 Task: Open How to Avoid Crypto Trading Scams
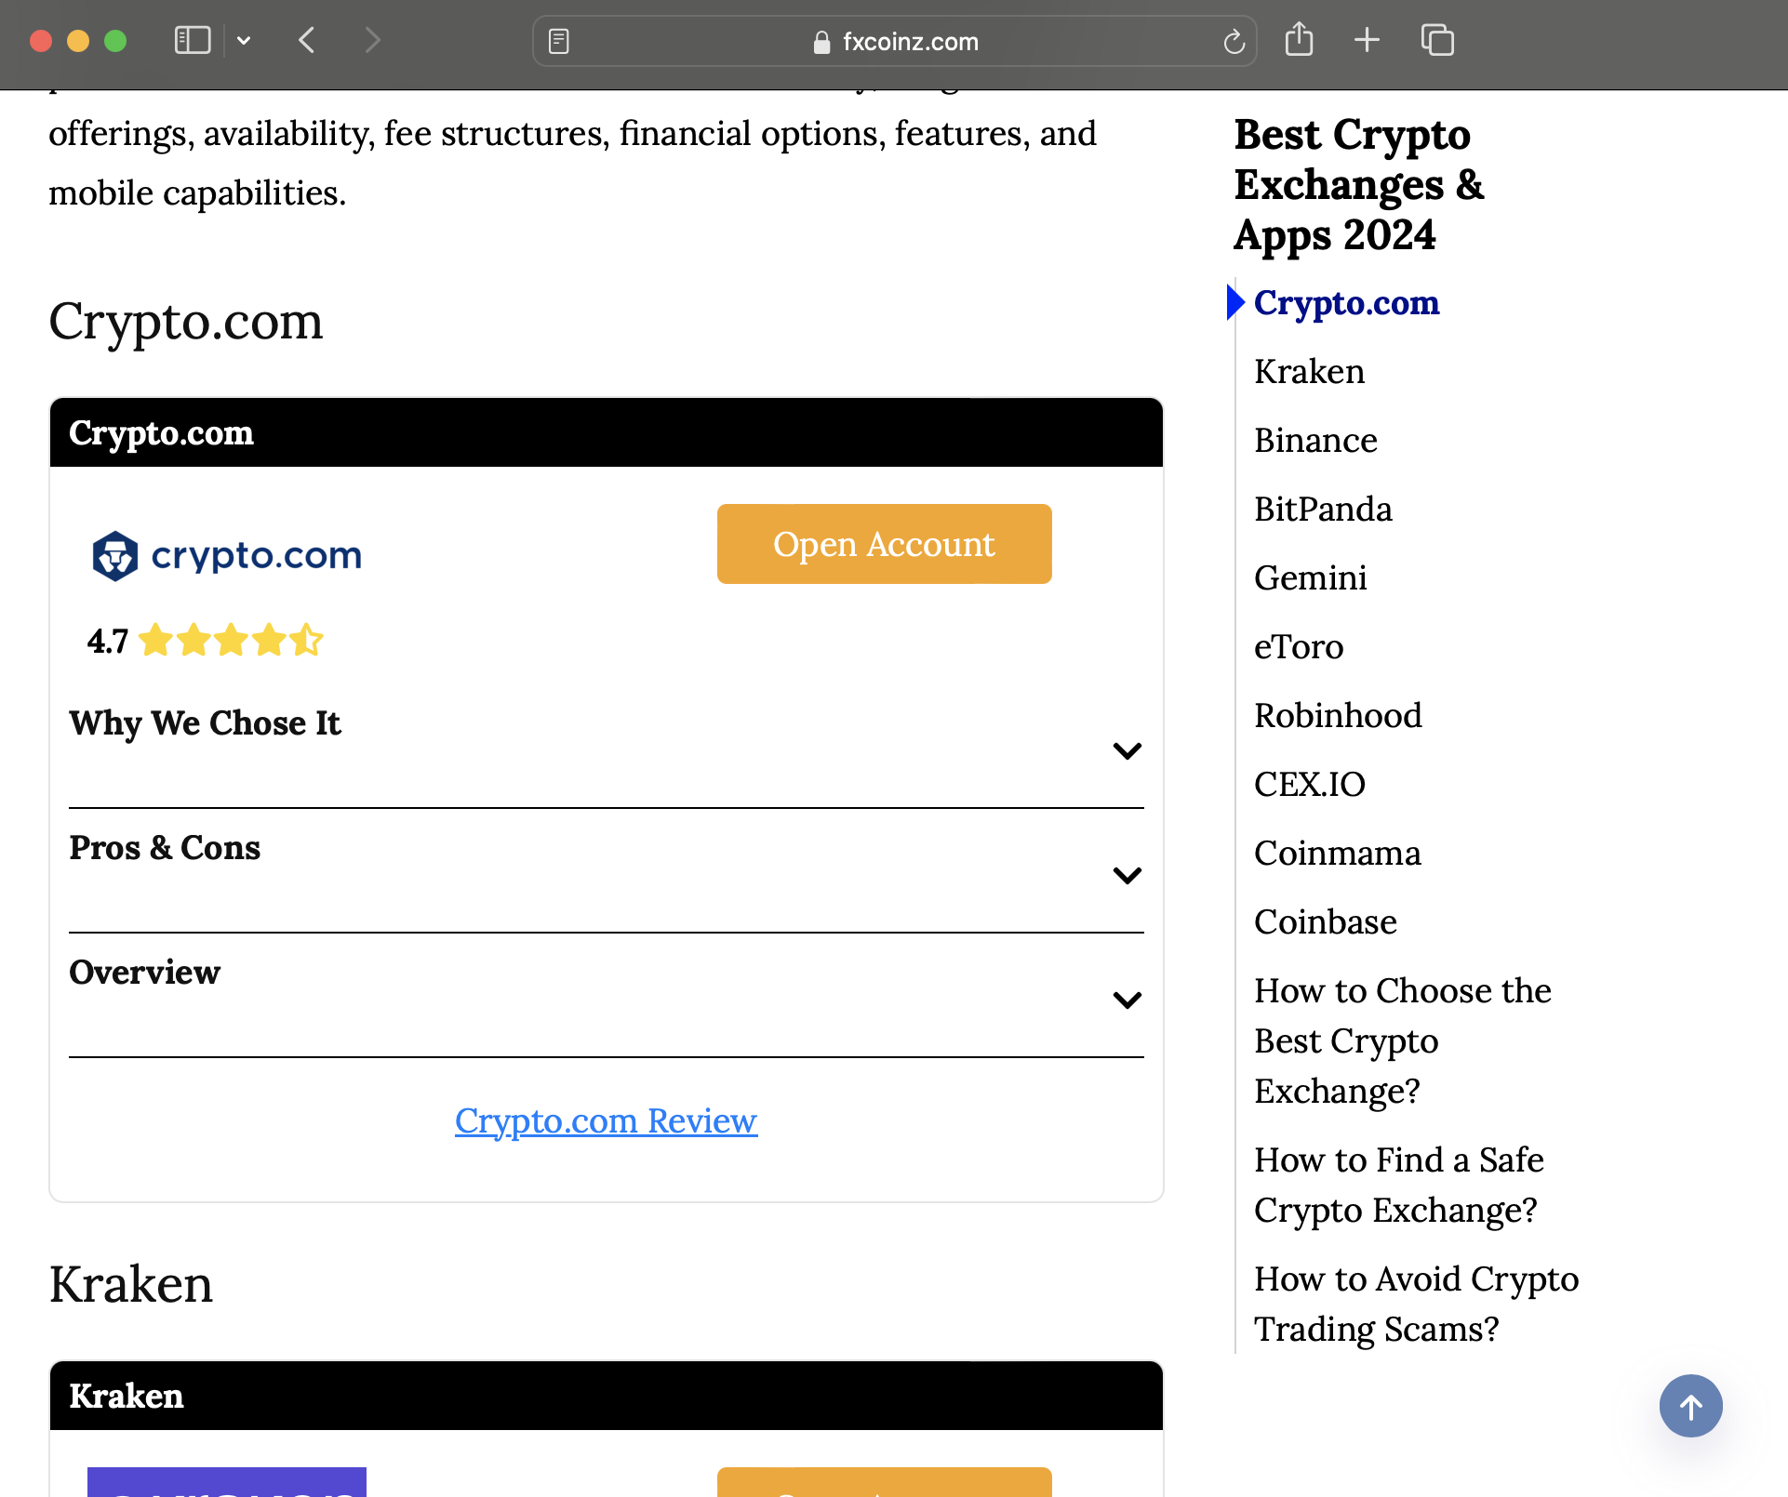point(1416,1304)
